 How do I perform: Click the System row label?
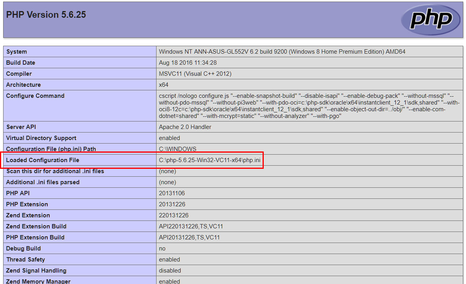pos(17,51)
